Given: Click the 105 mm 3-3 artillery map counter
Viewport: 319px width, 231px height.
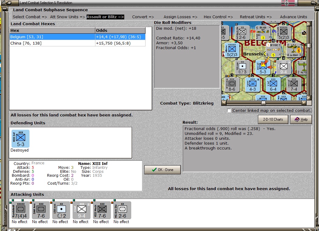Looking at the screenshot, I should (242, 67).
